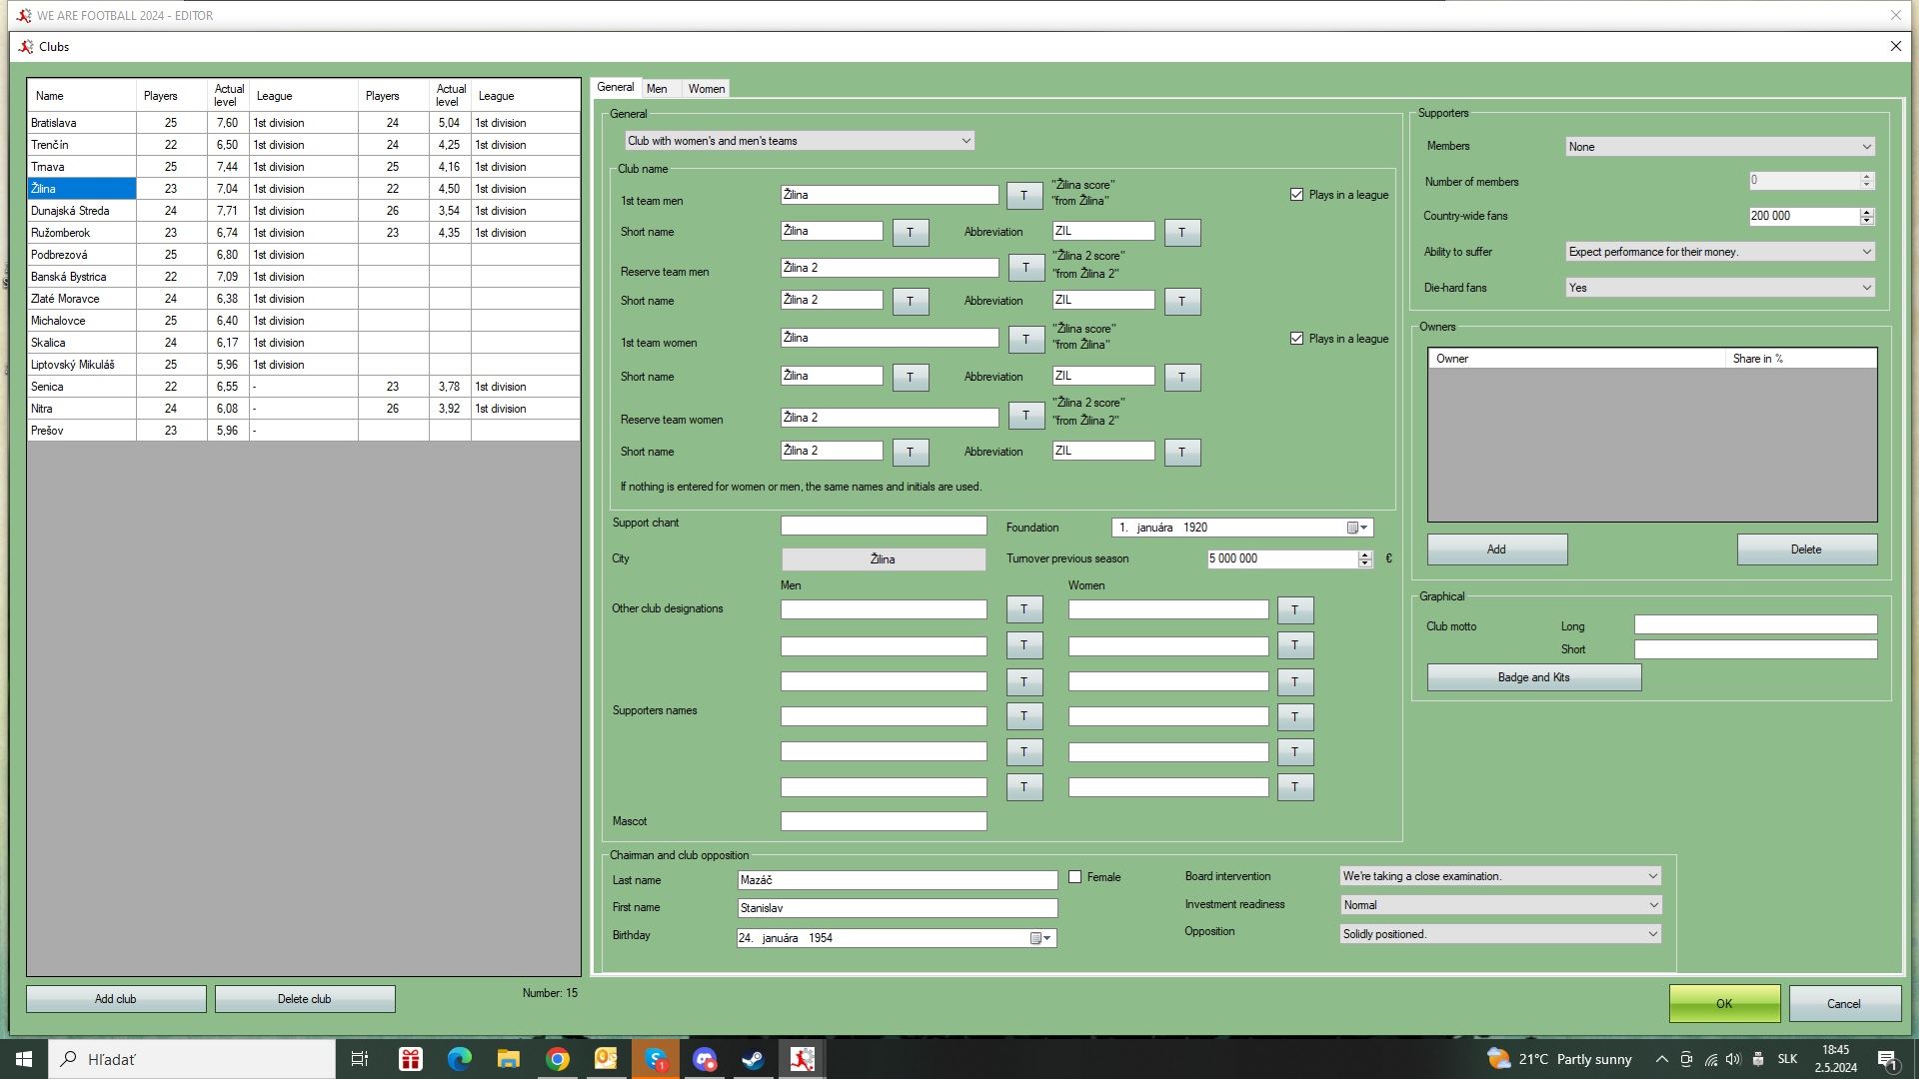
Task: Open Google Chrome in the taskbar
Action: (558, 1059)
